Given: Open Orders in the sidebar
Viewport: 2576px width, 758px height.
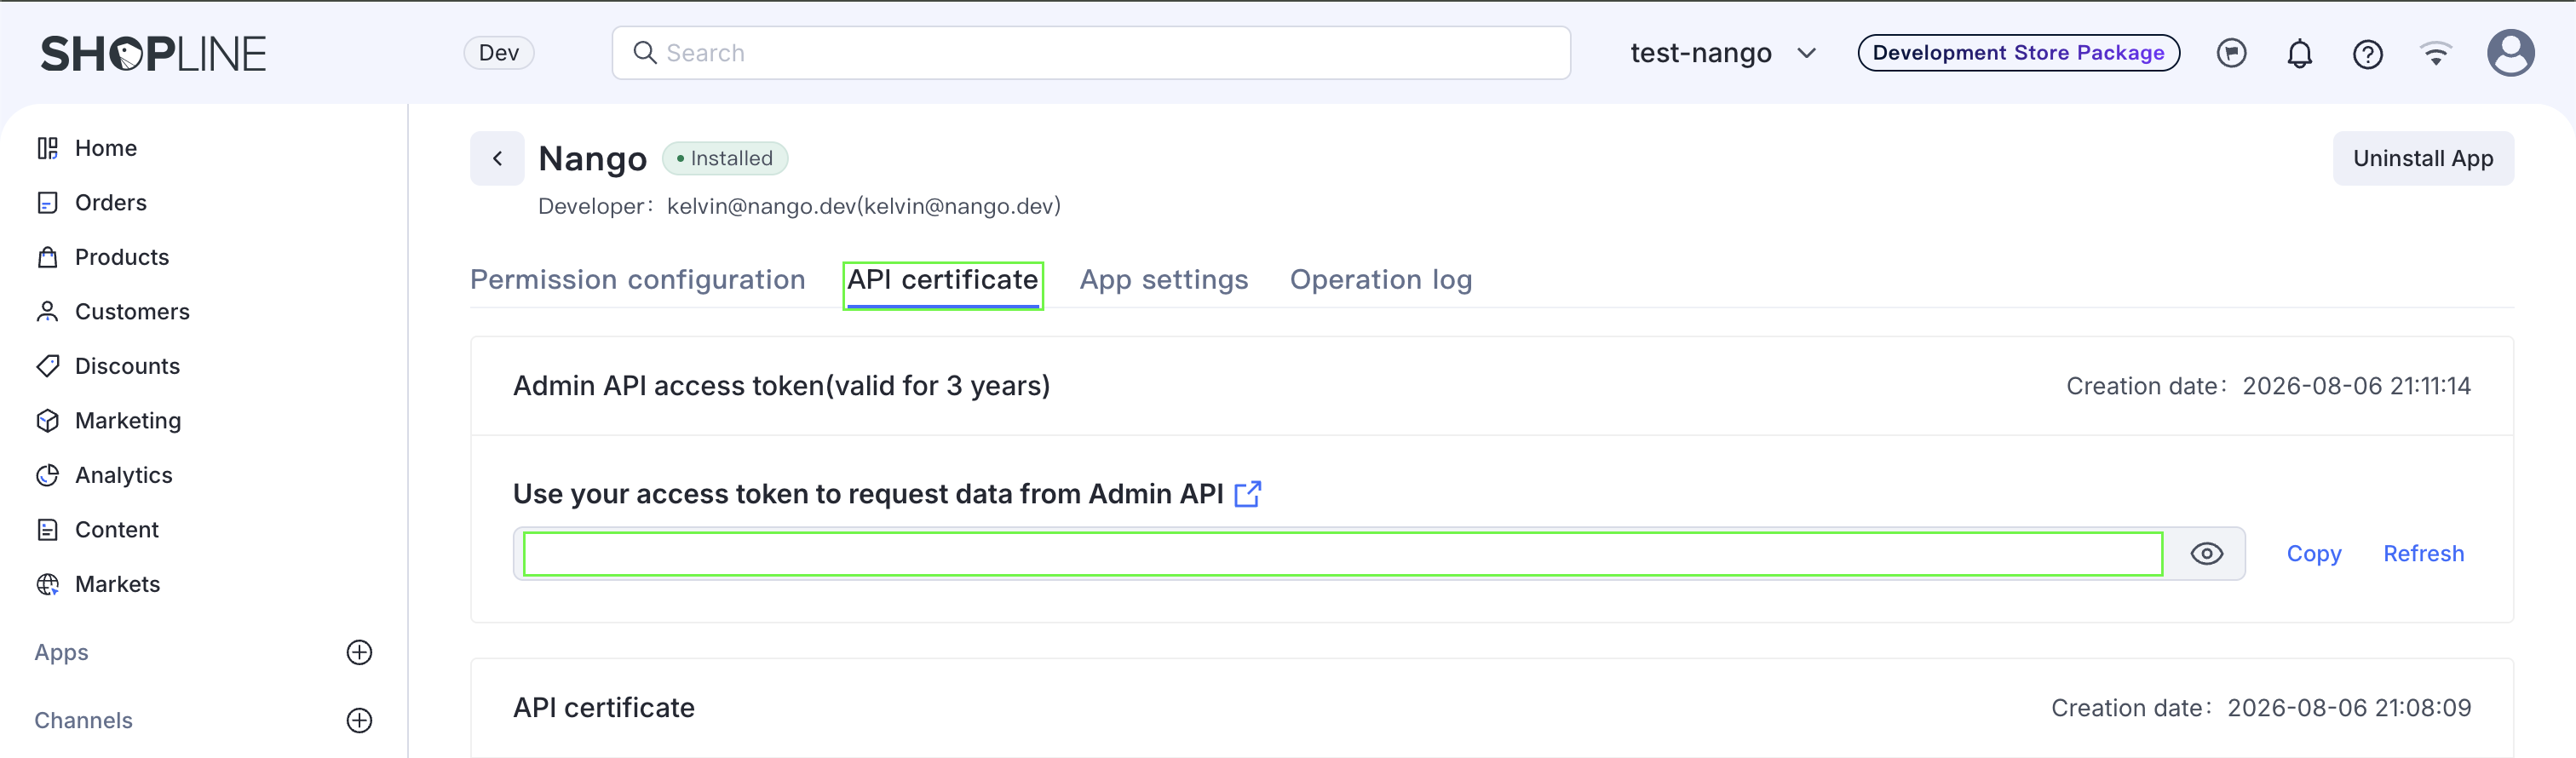Looking at the screenshot, I should [x=111, y=203].
